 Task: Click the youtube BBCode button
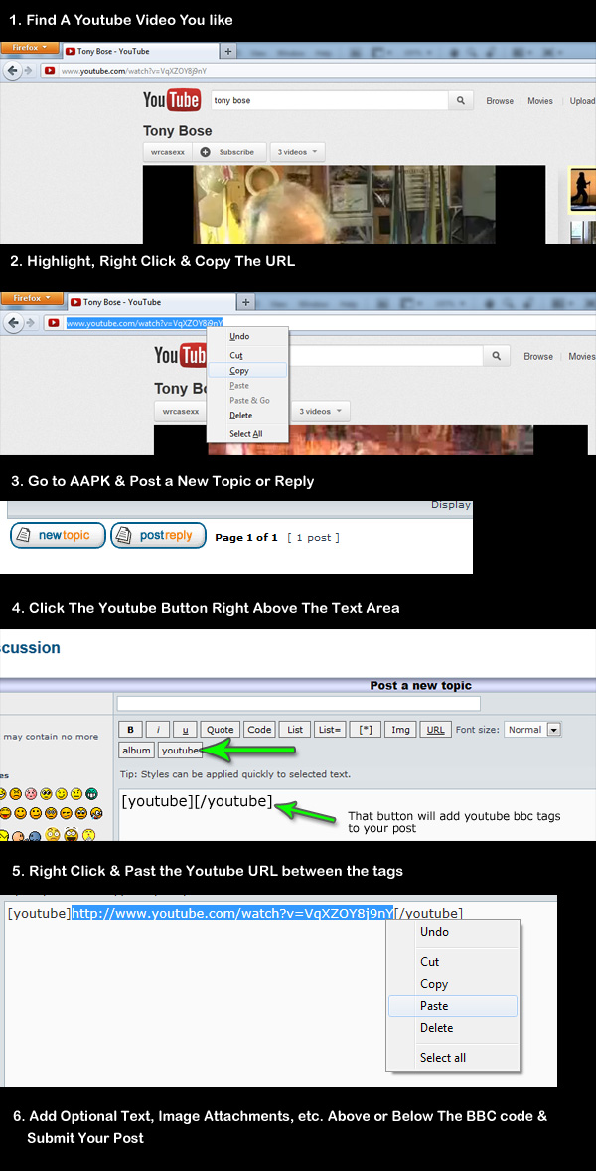180,751
